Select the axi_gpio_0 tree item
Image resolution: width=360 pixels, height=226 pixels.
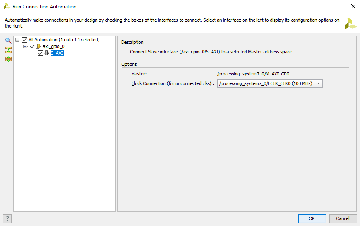tap(53, 47)
